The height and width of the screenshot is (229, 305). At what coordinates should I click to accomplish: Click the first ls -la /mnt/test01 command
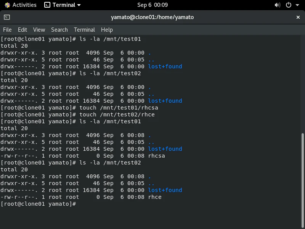110,39
